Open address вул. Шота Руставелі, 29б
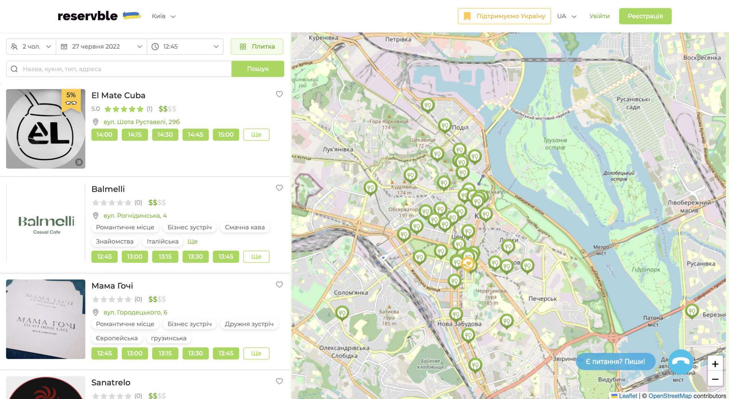 142,122
